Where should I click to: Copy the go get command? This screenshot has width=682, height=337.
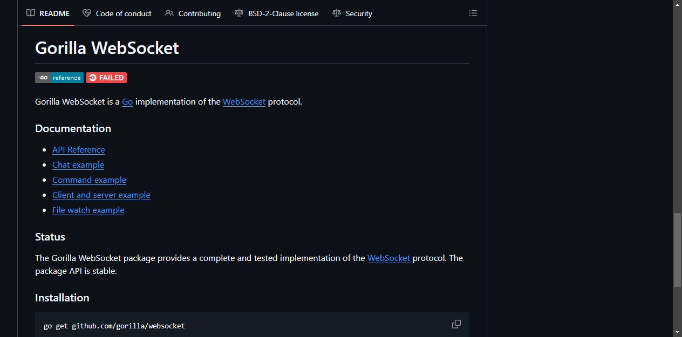coord(456,324)
